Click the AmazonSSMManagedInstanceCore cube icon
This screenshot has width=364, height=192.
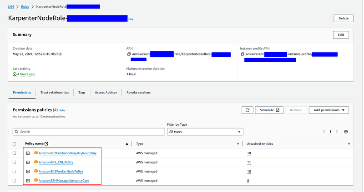(x=36, y=180)
